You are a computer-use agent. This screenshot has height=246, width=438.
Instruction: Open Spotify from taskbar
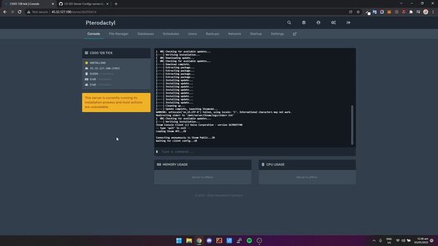249,241
